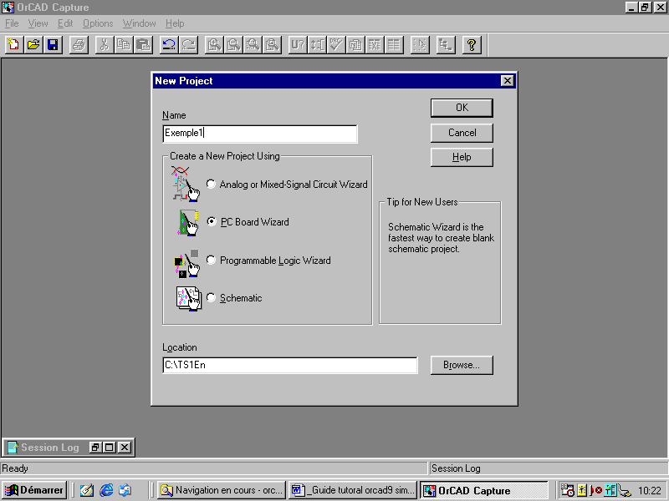Launch Internet Explorer from quick launch

(106, 490)
